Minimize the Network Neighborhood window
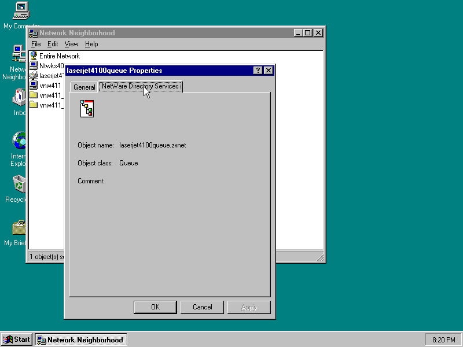463x347 pixels. (x=298, y=33)
